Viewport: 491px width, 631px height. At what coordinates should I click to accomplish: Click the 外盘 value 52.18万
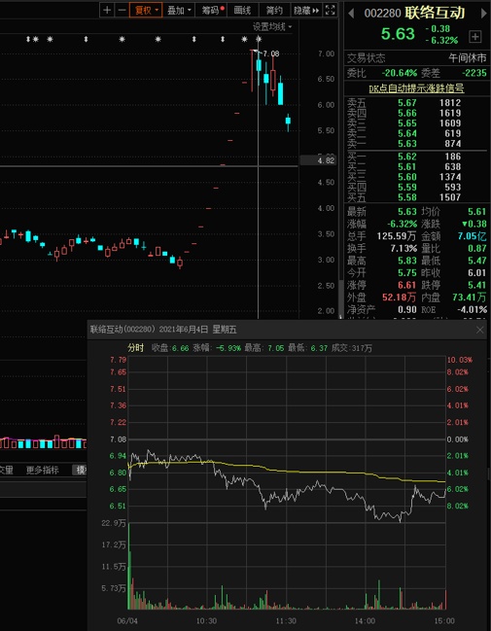(399, 298)
